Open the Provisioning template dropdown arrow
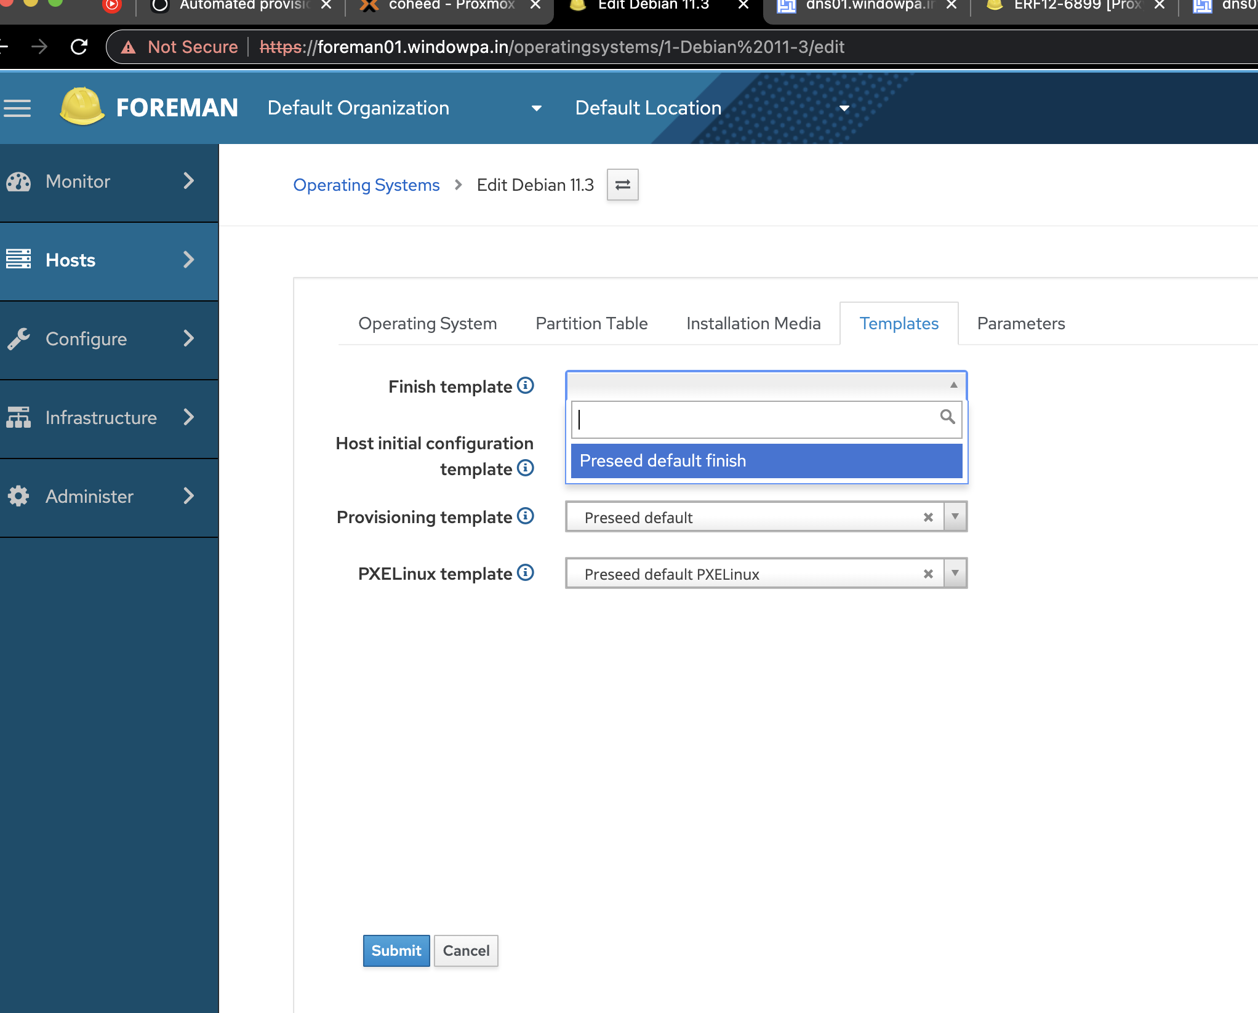1258x1013 pixels. point(955,517)
